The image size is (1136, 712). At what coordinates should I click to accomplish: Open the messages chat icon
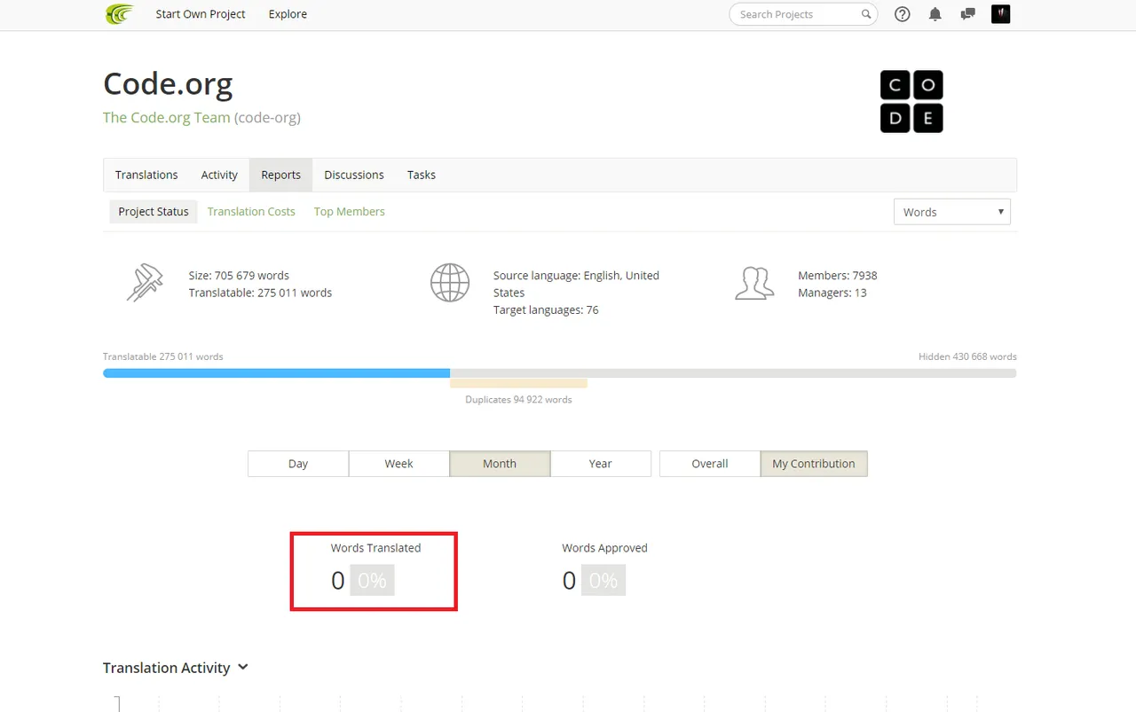click(968, 14)
